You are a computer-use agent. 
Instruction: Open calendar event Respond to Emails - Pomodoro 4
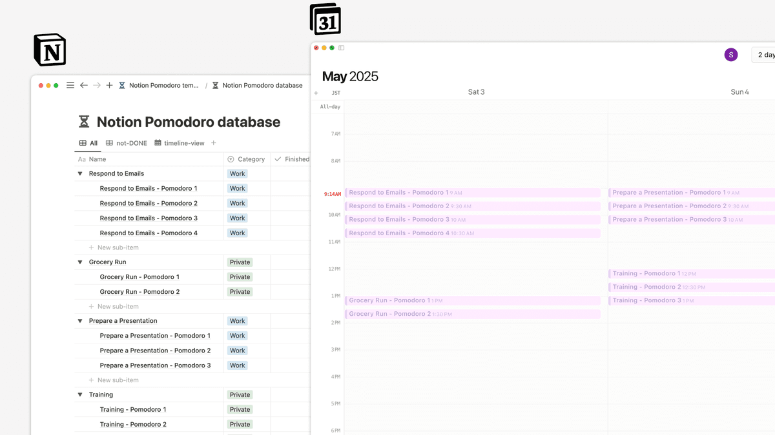coord(473,233)
